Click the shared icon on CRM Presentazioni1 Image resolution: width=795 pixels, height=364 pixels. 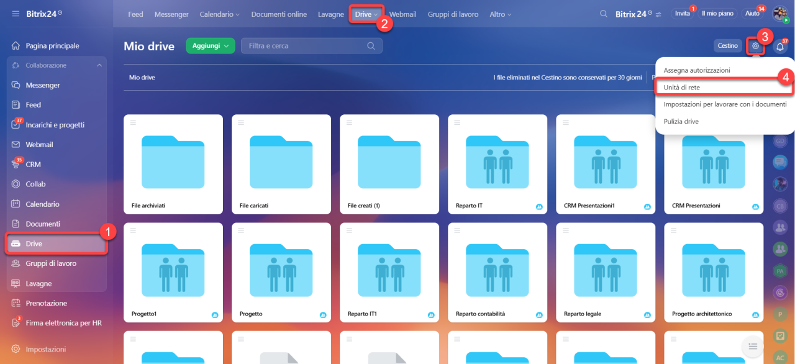click(647, 206)
